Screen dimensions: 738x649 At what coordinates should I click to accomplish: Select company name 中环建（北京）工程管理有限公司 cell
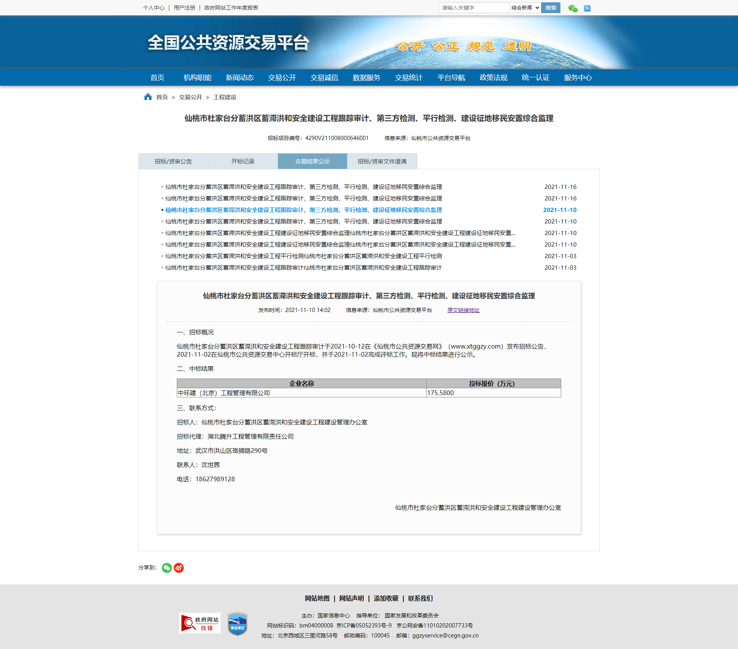click(x=302, y=393)
